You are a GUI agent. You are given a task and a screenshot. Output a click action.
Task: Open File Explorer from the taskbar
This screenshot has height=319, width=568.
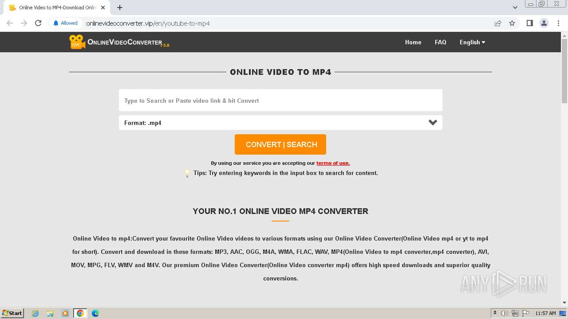tap(50, 313)
